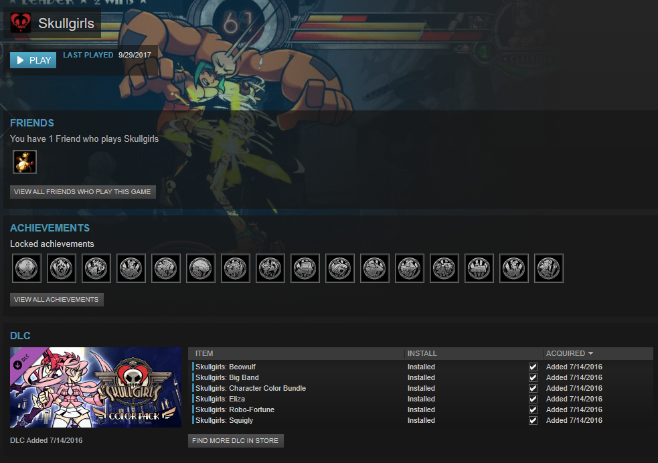Open the ninth locked achievement icon

(305, 268)
